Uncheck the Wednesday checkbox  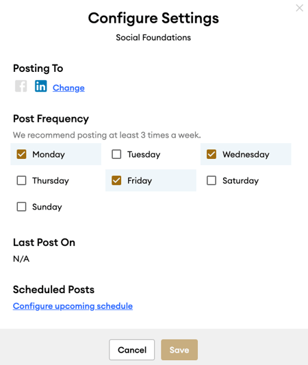coord(211,154)
